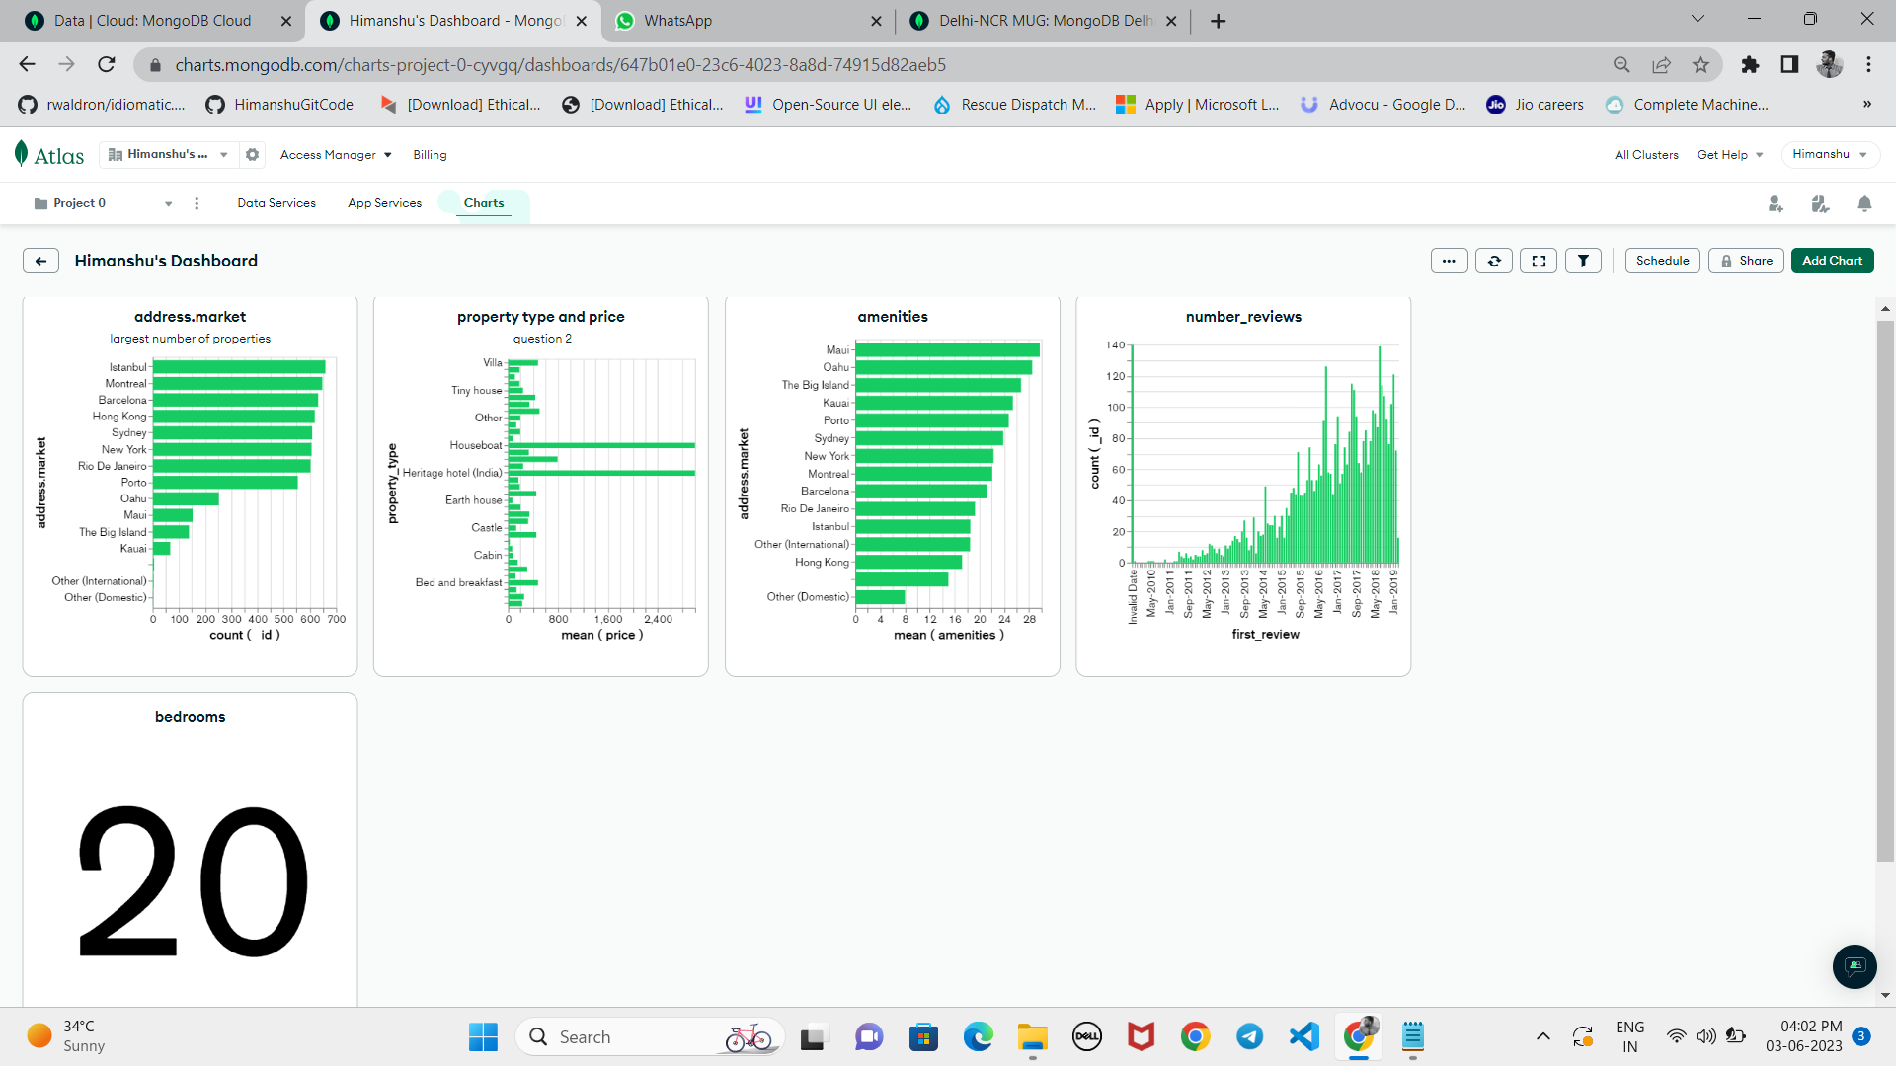Viewport: 1896px width, 1066px height.
Task: Open notifications bell icon
Action: 1864,204
